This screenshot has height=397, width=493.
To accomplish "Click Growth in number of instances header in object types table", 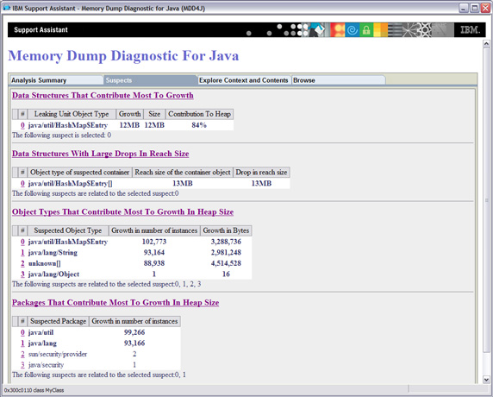I will click(x=154, y=230).
